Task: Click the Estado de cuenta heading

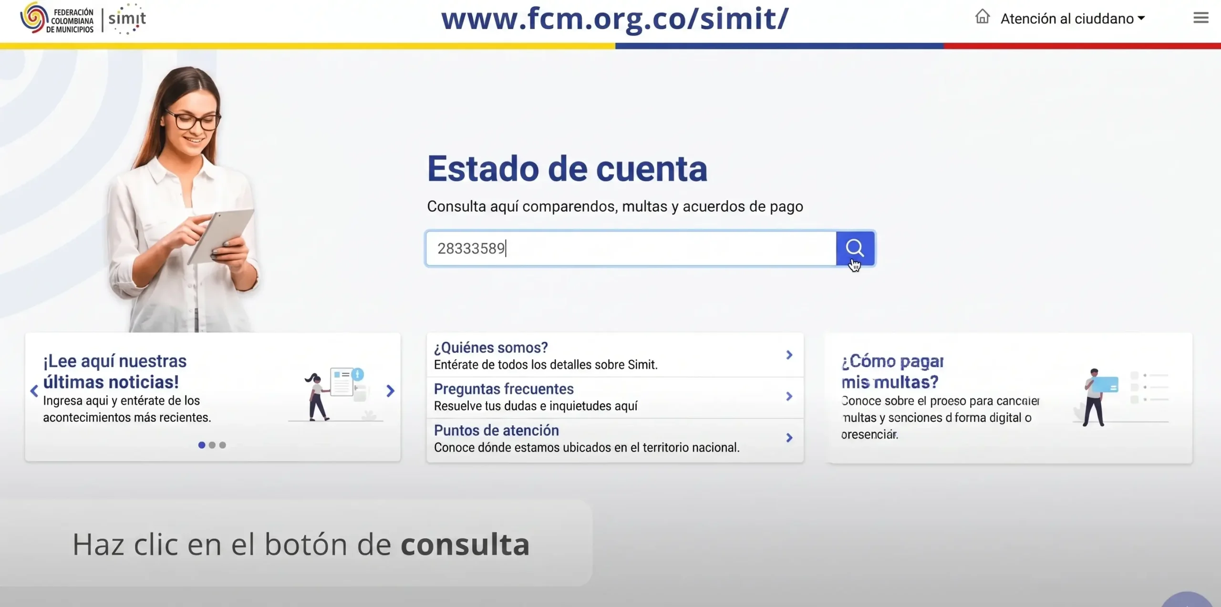Action: coord(567,169)
